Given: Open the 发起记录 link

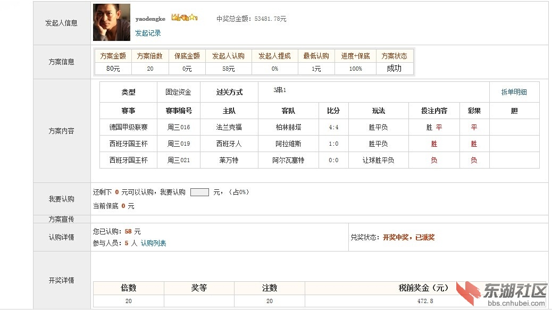Looking at the screenshot, I should (x=148, y=33).
